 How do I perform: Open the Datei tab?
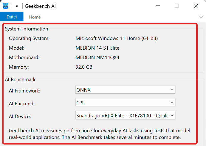tap(12, 17)
